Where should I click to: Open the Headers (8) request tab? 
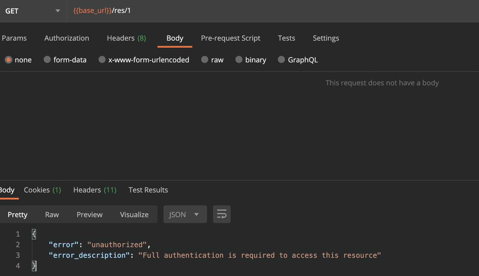[126, 38]
